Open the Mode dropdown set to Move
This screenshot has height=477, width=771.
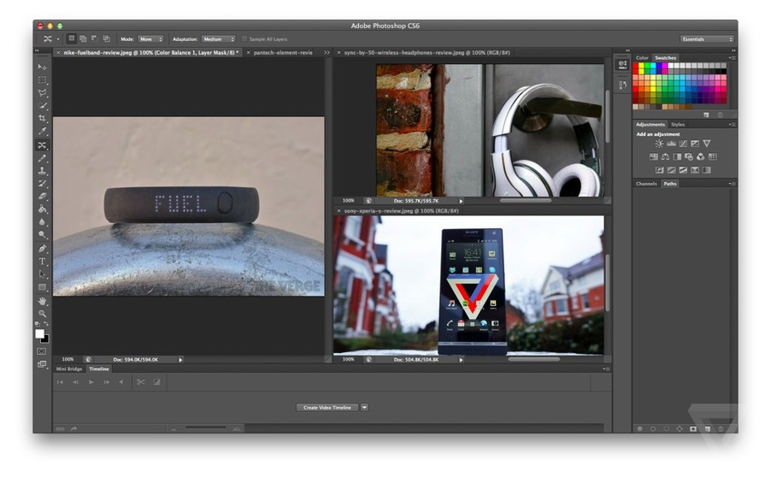click(150, 38)
